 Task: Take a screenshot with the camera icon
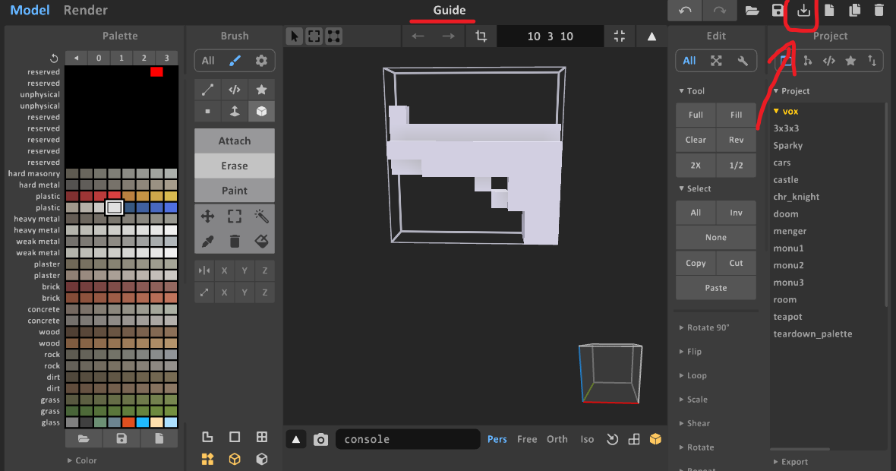[320, 440]
